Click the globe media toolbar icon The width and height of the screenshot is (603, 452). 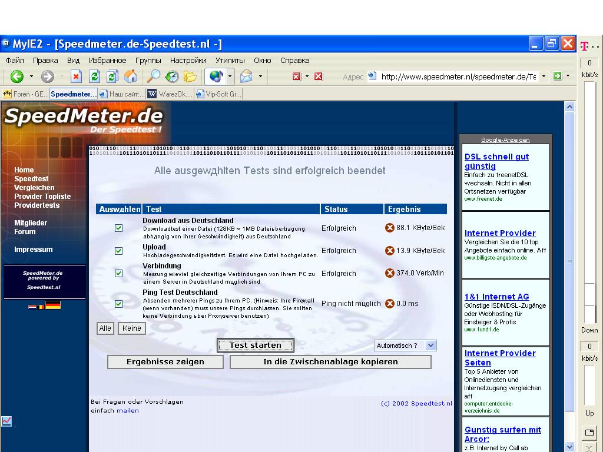(216, 77)
